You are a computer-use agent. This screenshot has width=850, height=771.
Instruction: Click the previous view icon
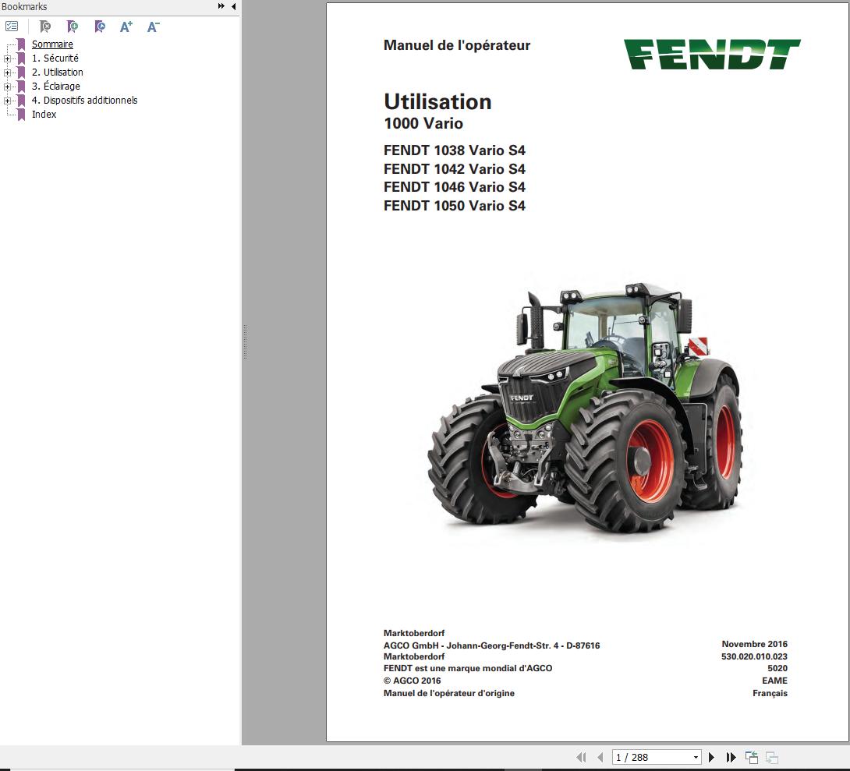[x=751, y=757]
